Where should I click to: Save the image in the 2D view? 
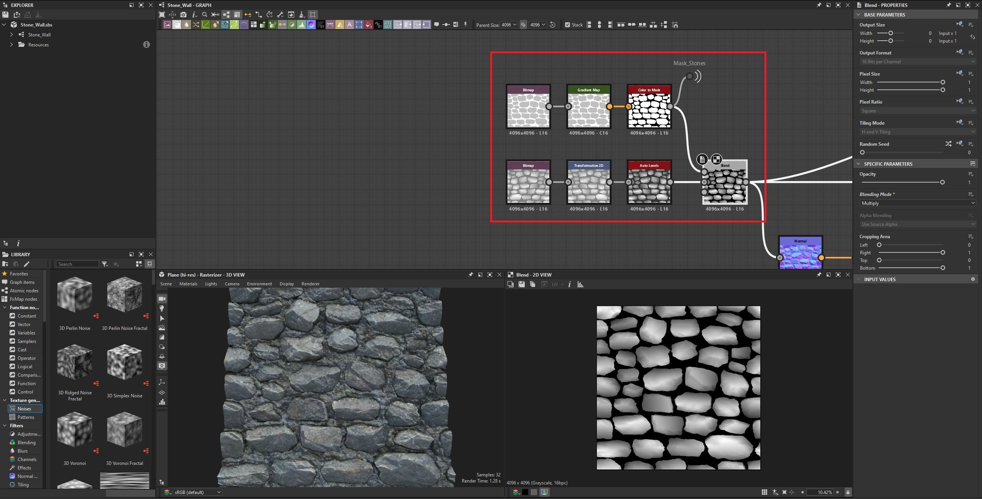point(521,284)
